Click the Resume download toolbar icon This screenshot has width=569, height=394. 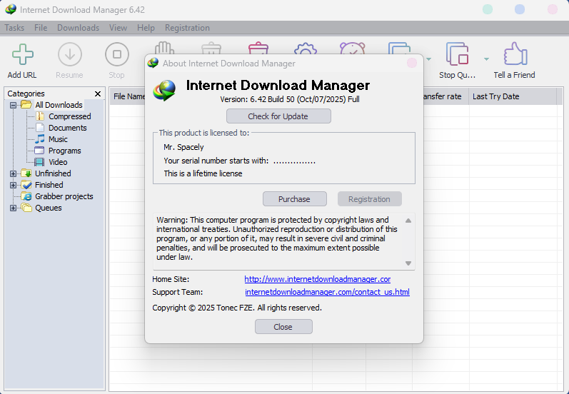(70, 54)
